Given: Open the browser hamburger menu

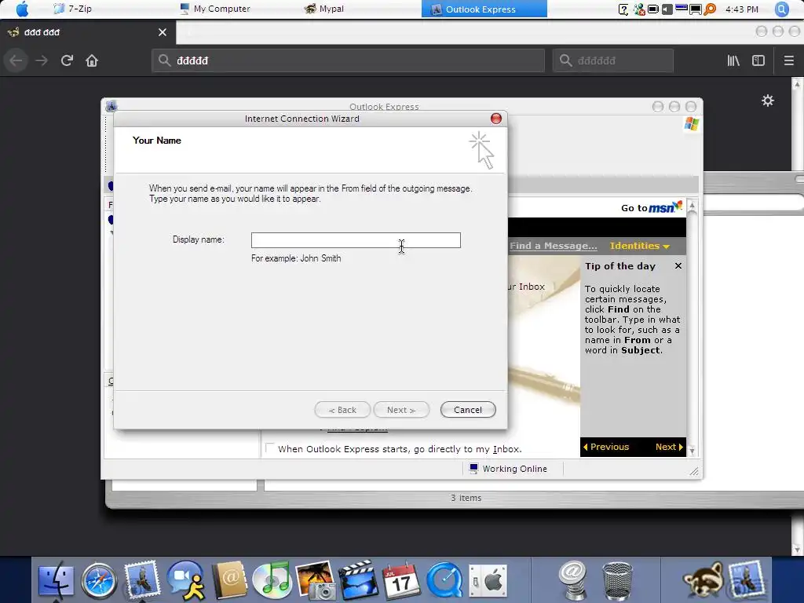Looking at the screenshot, I should 788,60.
